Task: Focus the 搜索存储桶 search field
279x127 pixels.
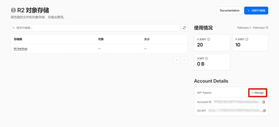Action: point(95,28)
